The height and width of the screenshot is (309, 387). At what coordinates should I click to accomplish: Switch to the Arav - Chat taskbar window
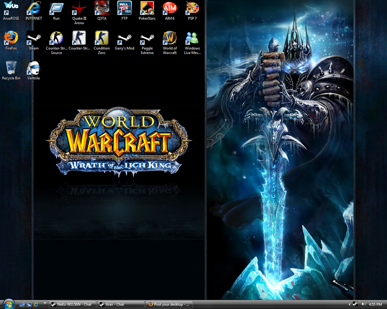[x=121, y=305]
